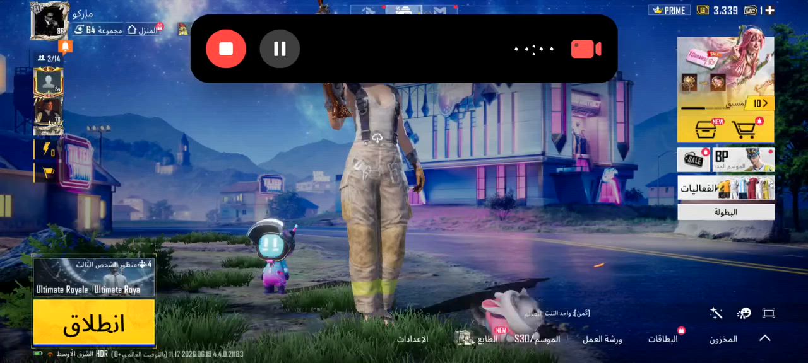Tap the red camcorder icon
808x363 pixels.
[586, 49]
